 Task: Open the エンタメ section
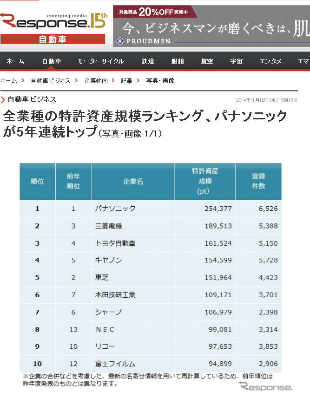pyautogui.click(x=270, y=61)
